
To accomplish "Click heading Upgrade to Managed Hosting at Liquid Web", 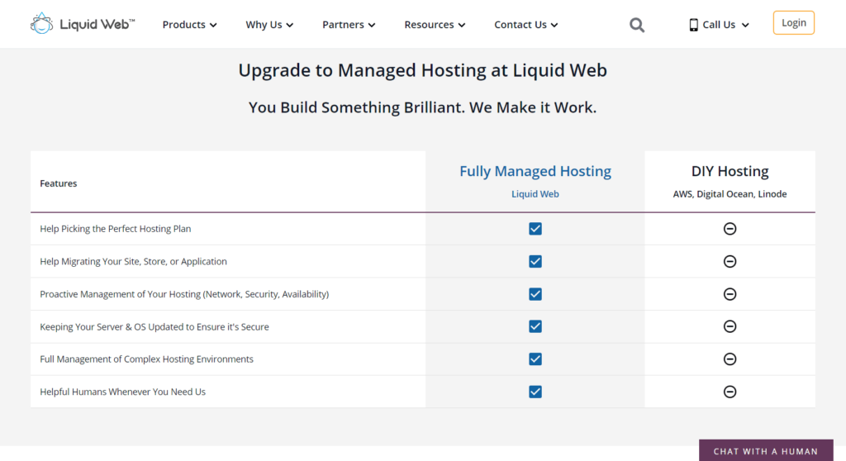I will click(x=423, y=71).
